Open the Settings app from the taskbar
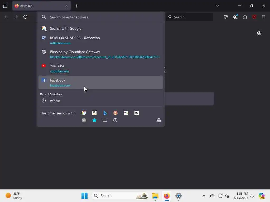This screenshot has width=270, height=202. point(179,196)
